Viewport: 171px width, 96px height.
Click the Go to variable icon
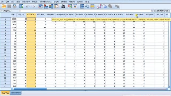click(46, 6)
